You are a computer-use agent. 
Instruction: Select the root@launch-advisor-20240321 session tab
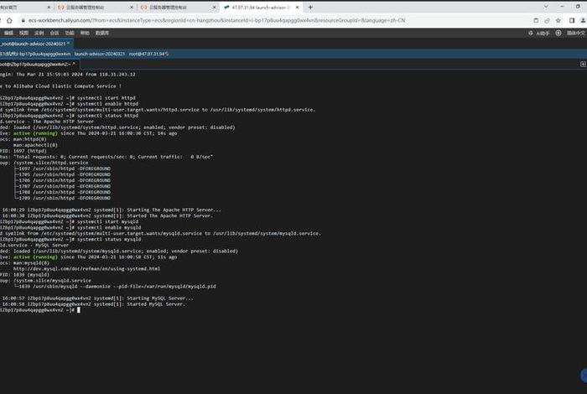tap(33, 44)
